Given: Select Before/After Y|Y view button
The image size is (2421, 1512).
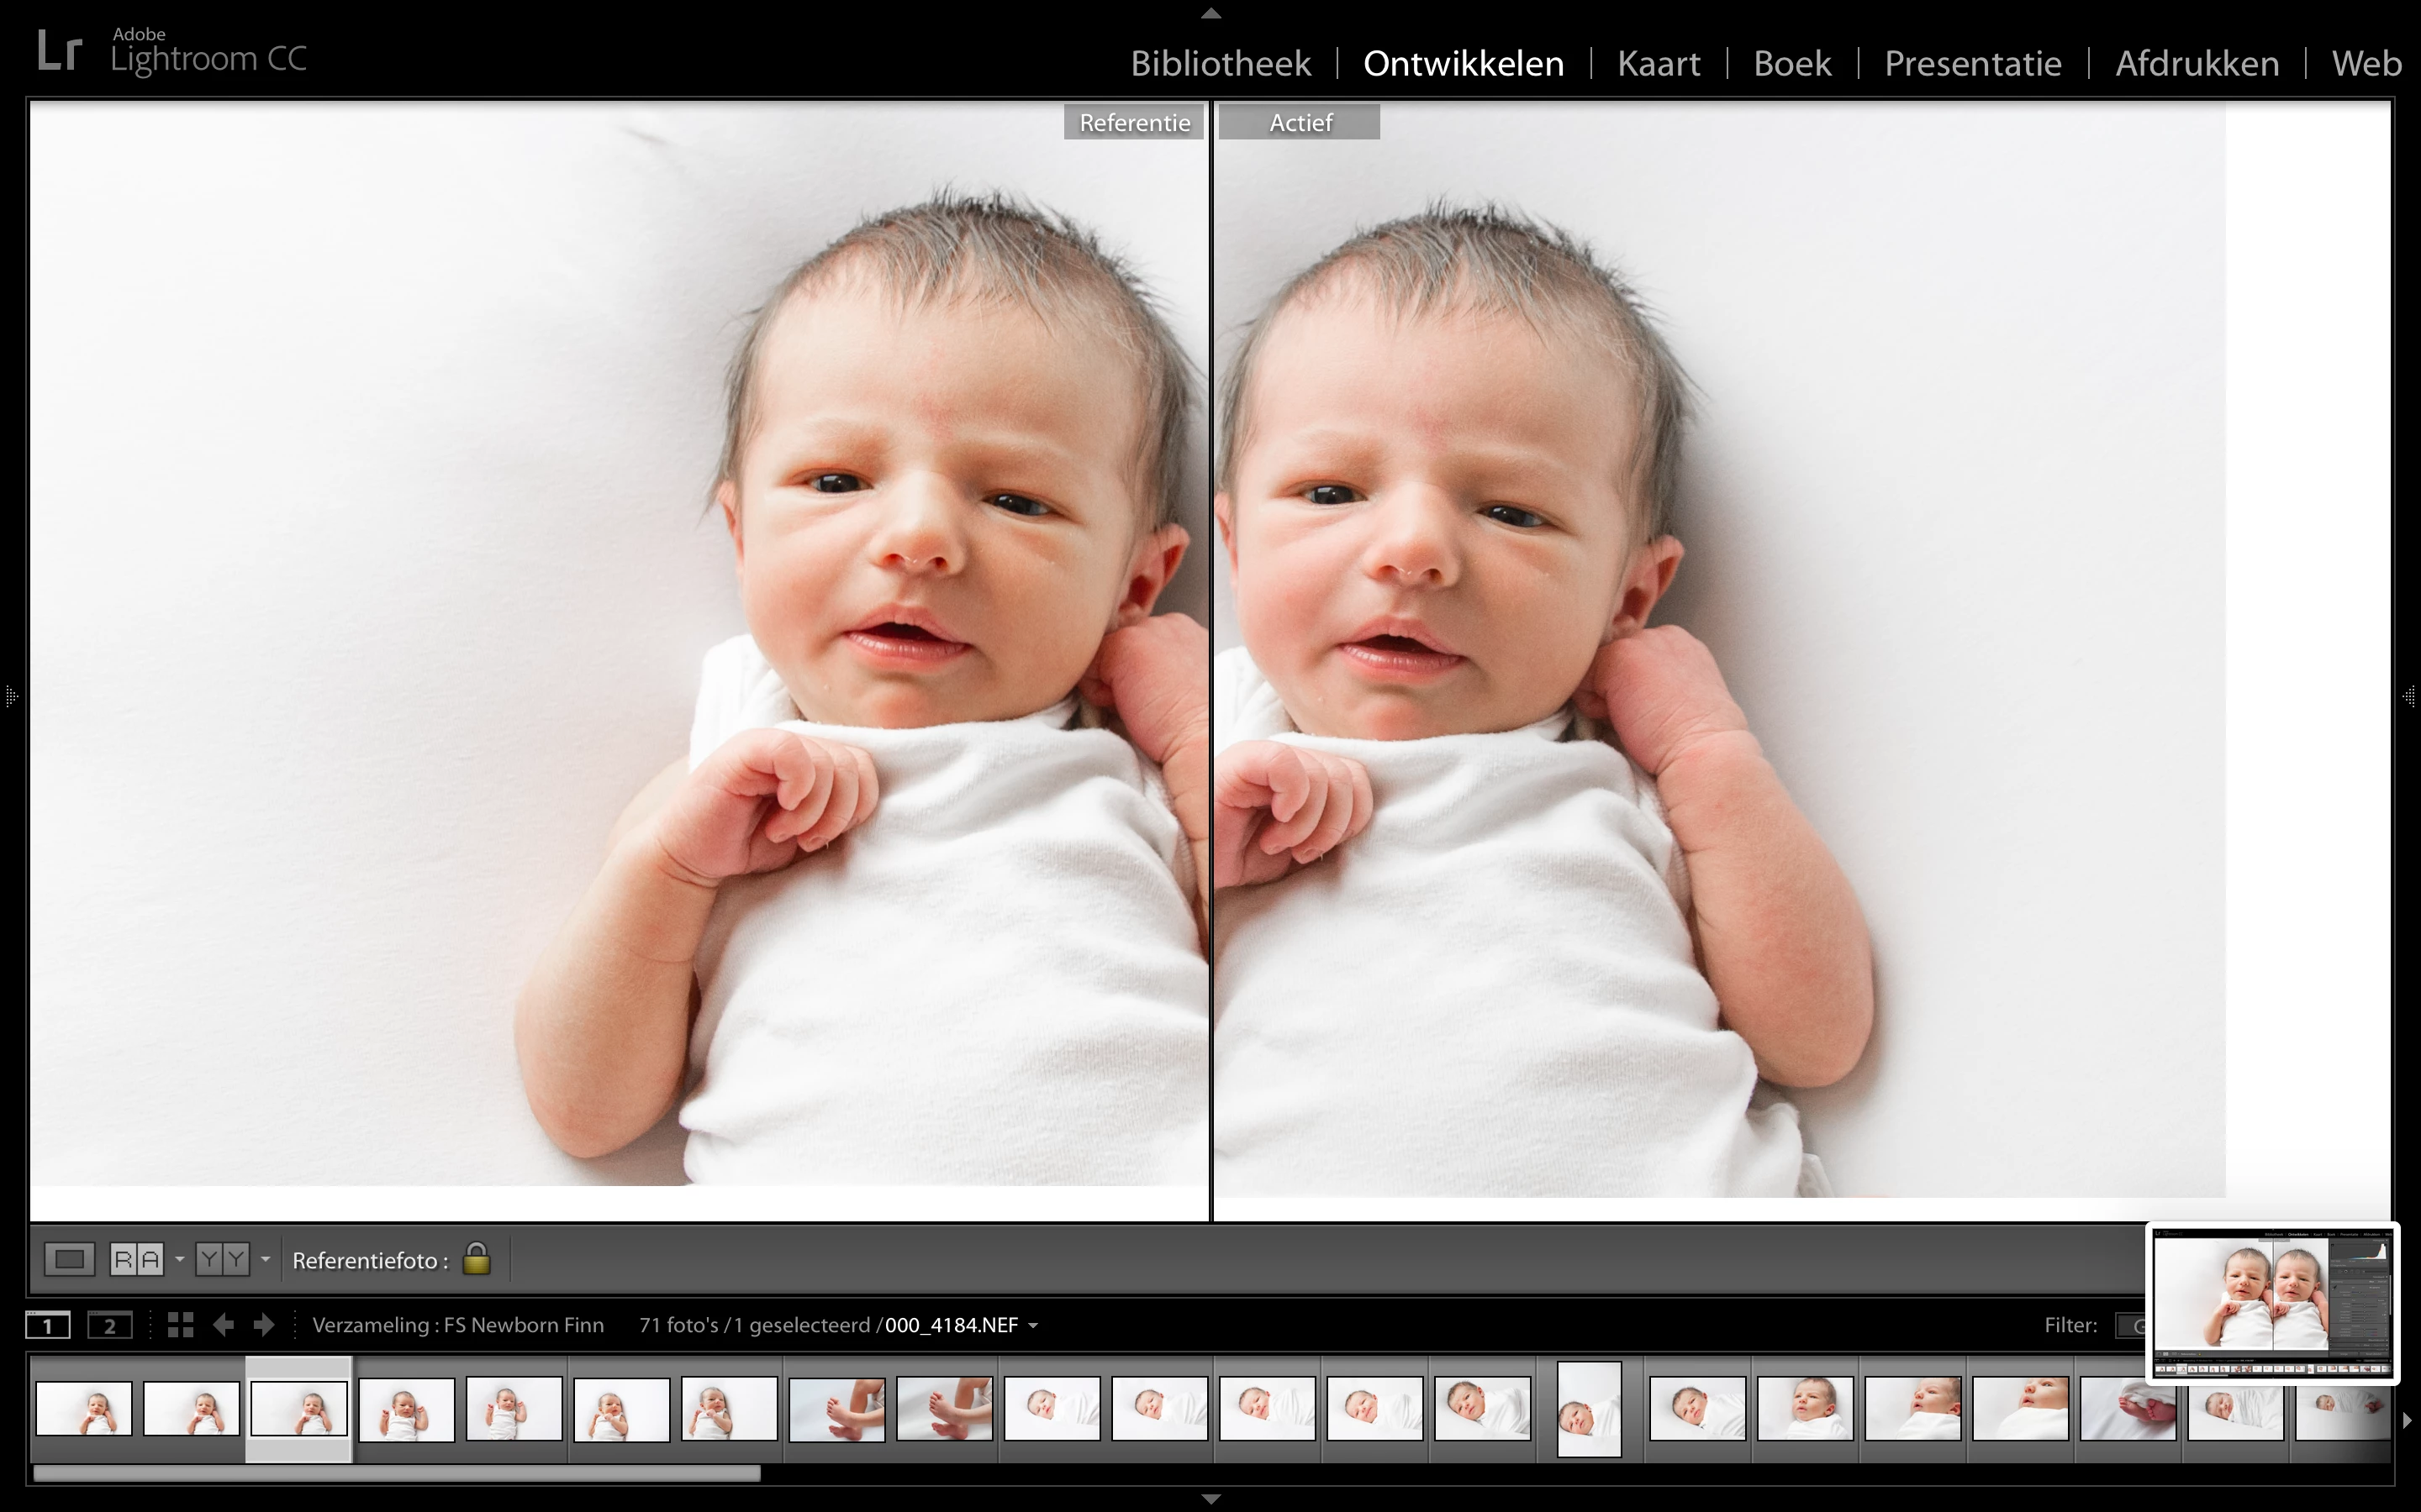Looking at the screenshot, I should click(x=222, y=1259).
